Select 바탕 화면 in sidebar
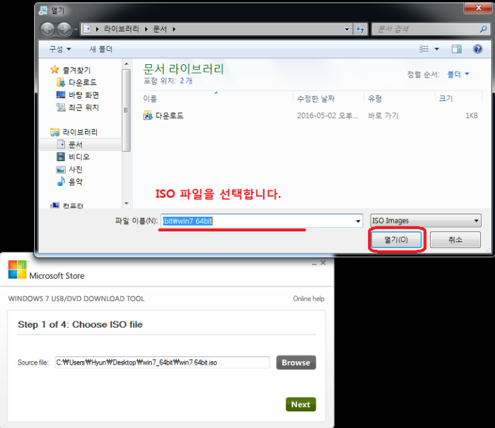Image resolution: width=495 pixels, height=428 pixels. pyautogui.click(x=77, y=95)
